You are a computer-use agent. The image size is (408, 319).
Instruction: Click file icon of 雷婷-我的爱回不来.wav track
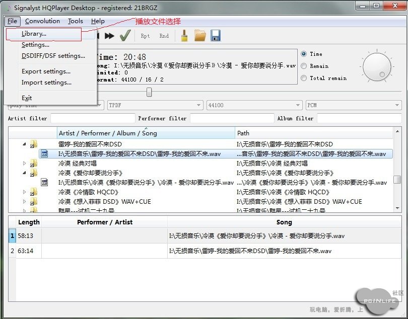pos(44,153)
